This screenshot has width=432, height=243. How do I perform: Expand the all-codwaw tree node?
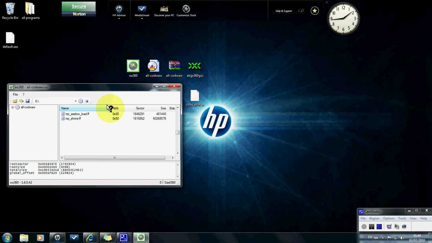pos(12,107)
